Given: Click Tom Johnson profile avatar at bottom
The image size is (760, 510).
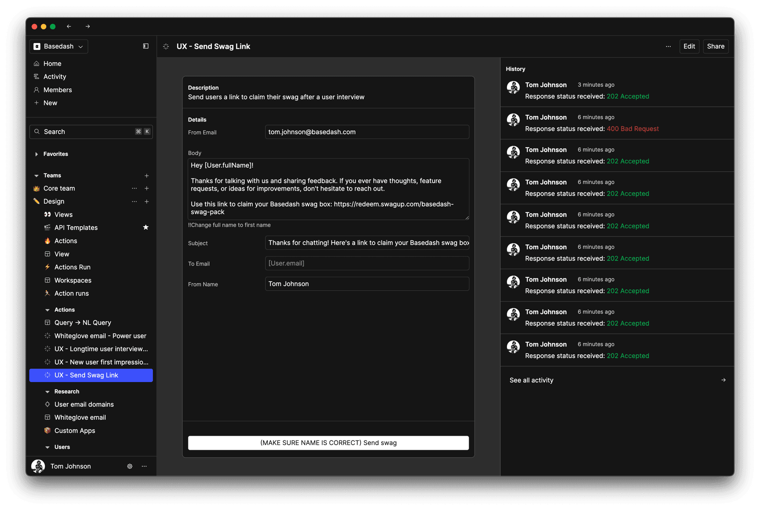Looking at the screenshot, I should [x=38, y=466].
